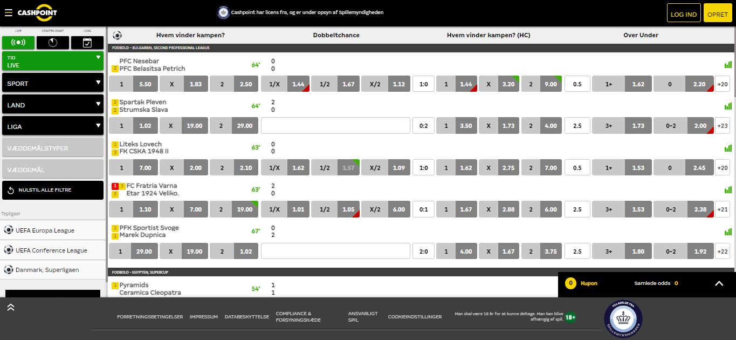
Task: Select the Today calendar icon
Action: (87, 43)
